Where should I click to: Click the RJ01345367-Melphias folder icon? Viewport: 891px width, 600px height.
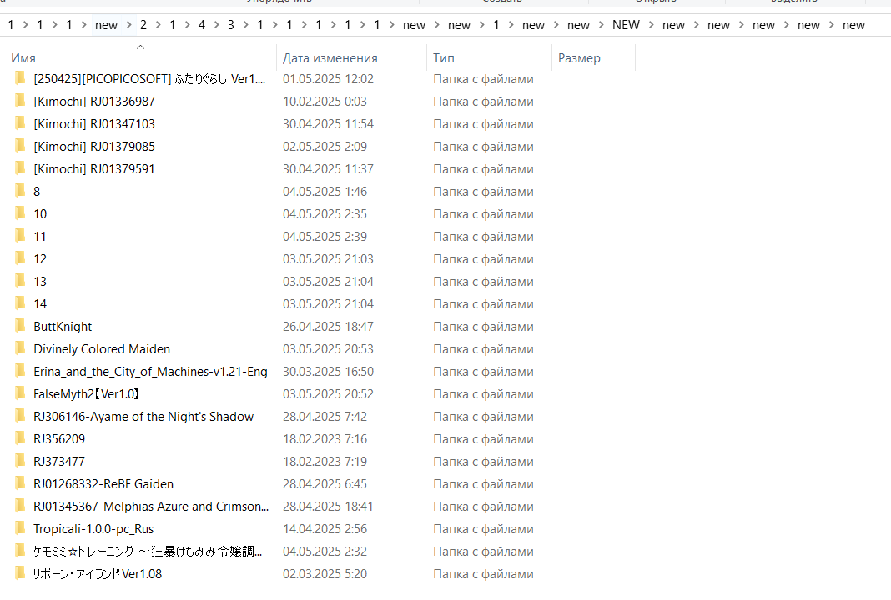(x=20, y=506)
